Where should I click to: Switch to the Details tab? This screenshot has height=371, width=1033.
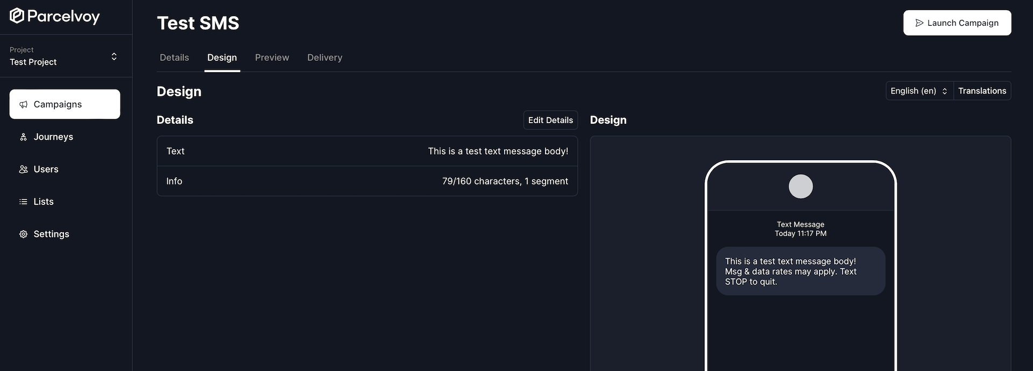pyautogui.click(x=174, y=58)
